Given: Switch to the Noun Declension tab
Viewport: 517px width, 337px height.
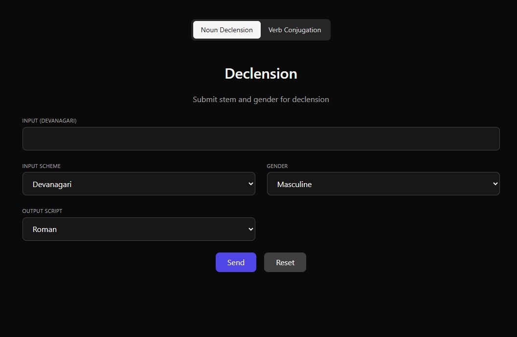Looking at the screenshot, I should pos(227,30).
